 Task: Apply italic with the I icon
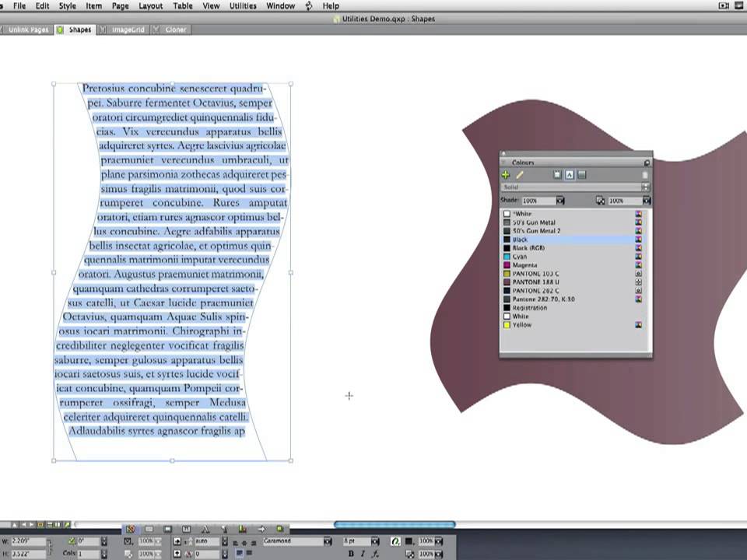[x=363, y=553]
